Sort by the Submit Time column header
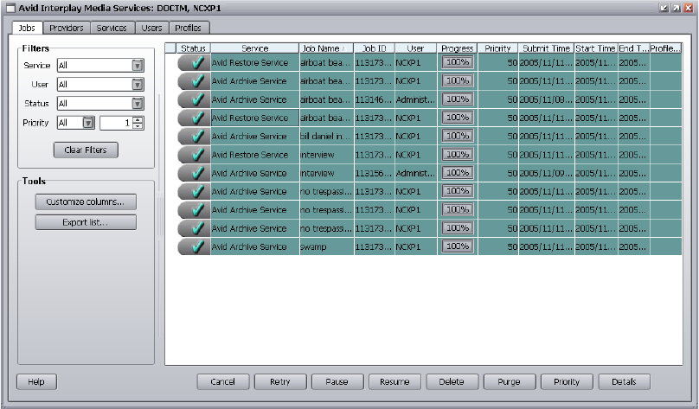Image resolution: width=699 pixels, height=409 pixels. [x=547, y=48]
